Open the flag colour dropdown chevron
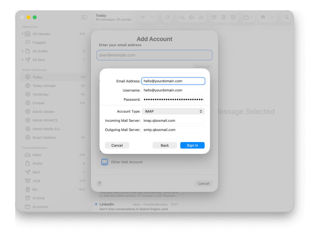 [272, 17]
